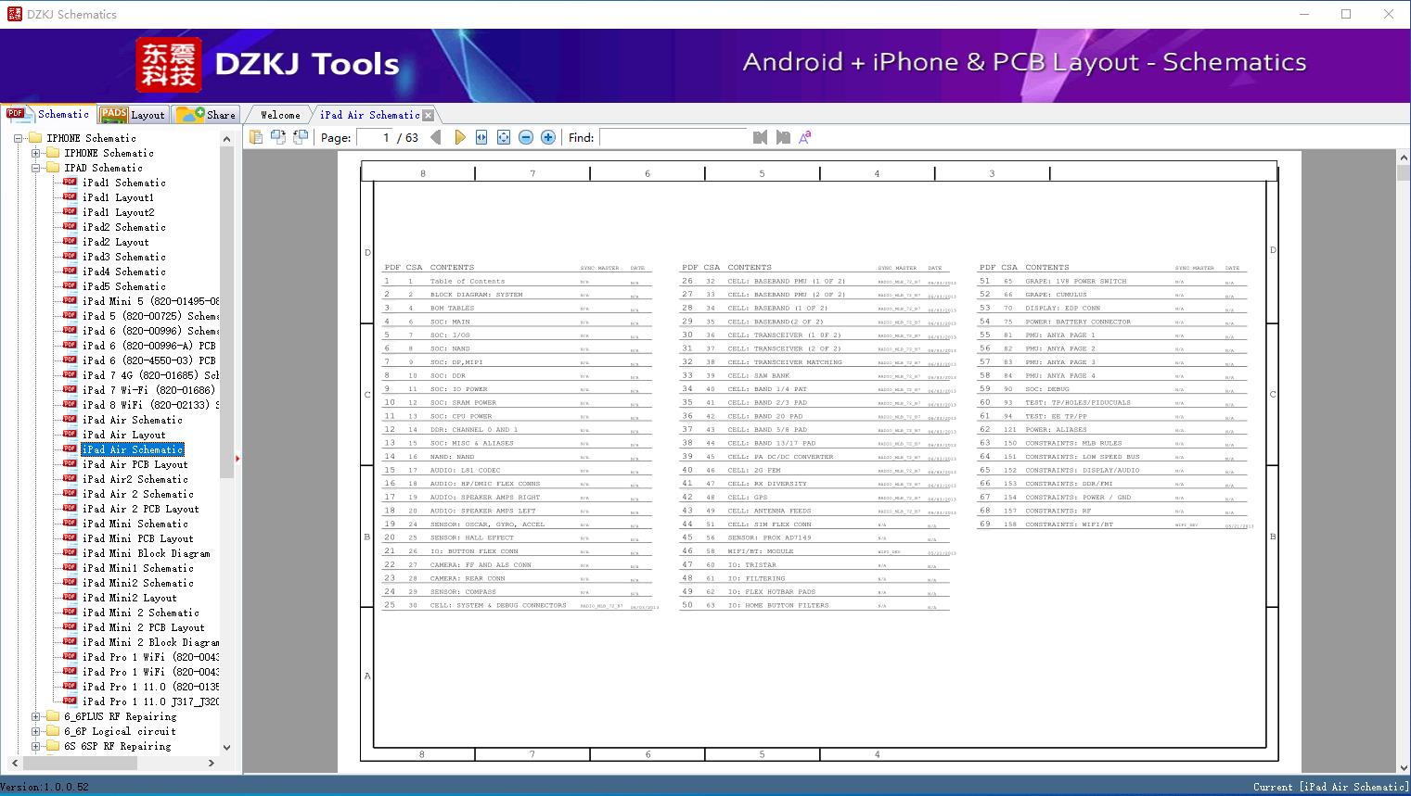Switch to the Layout tab
1411x796 pixels.
(x=133, y=115)
